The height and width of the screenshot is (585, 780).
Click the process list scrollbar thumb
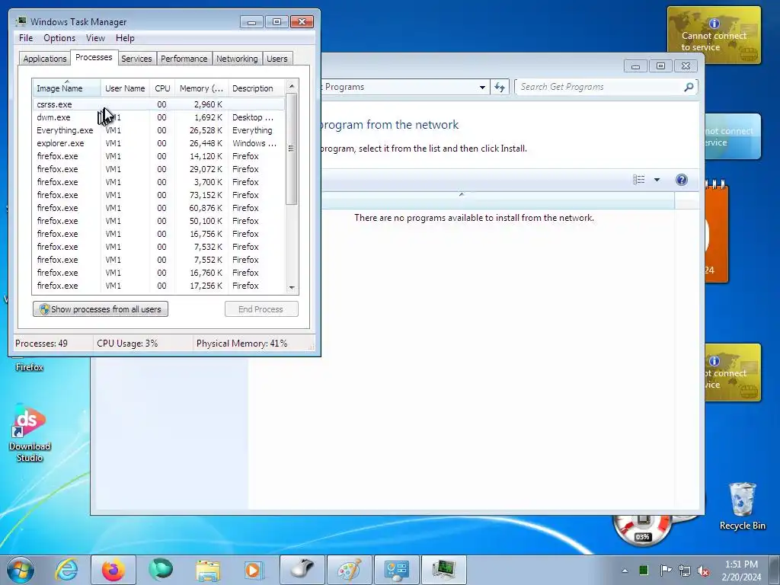pyautogui.click(x=292, y=149)
